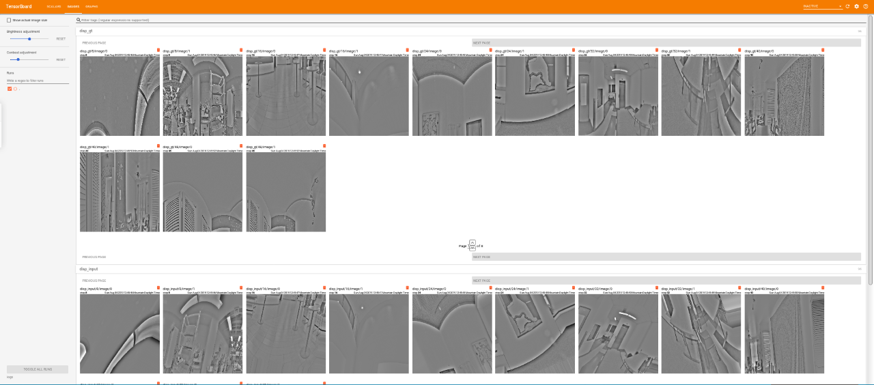The image size is (874, 385).
Task: Click the page number field before 'of 8'
Action: 472,246
